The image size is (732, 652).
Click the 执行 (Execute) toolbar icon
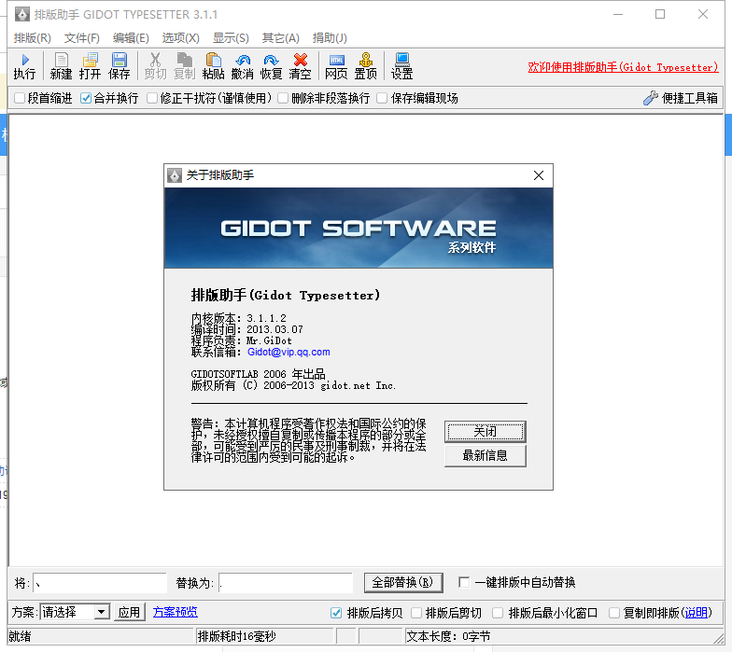tap(24, 66)
